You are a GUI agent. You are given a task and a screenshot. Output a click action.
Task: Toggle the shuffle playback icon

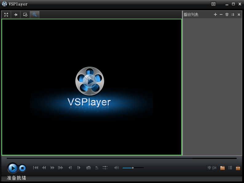(105, 168)
